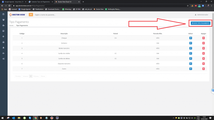Edit the Boleto bancário row
214x120 pixels.
point(190,48)
